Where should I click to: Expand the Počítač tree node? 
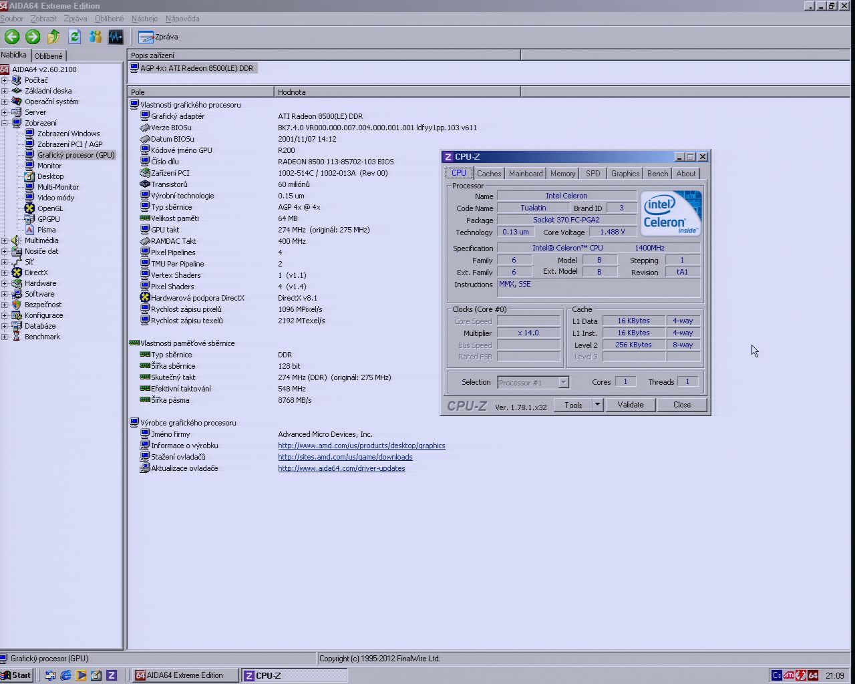pyautogui.click(x=5, y=80)
